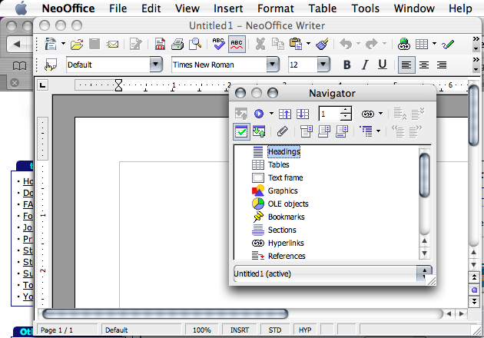The image size is (484, 338).
Task: Insert a table using Table icon
Action: coord(422,44)
